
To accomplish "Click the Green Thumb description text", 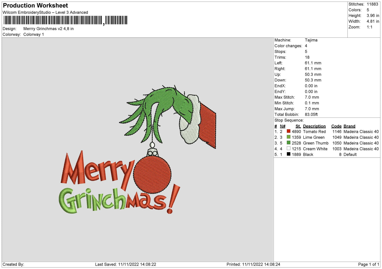I will coord(316,143).
